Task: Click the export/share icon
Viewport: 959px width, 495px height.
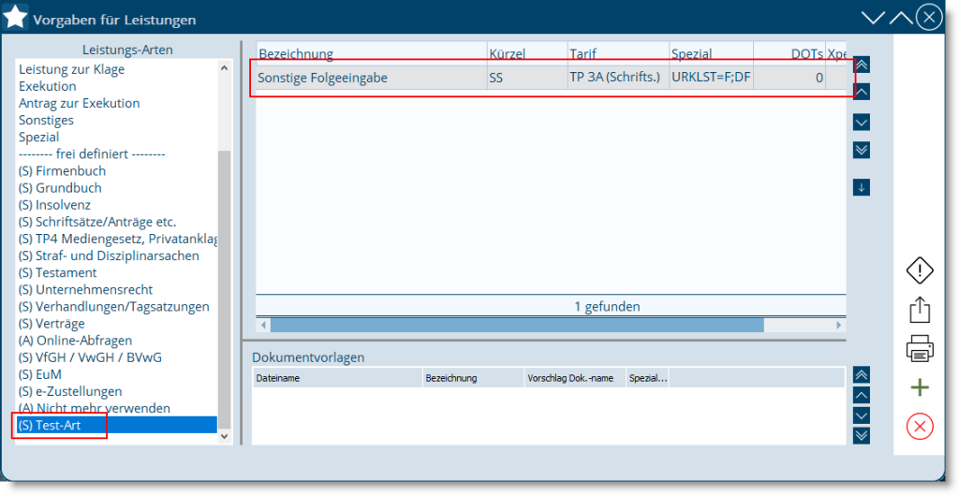Action: pos(920,310)
